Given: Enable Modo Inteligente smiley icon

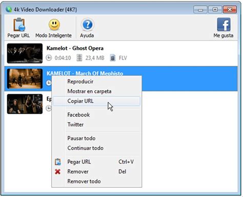Looking at the screenshot, I should pyautogui.click(x=54, y=25).
